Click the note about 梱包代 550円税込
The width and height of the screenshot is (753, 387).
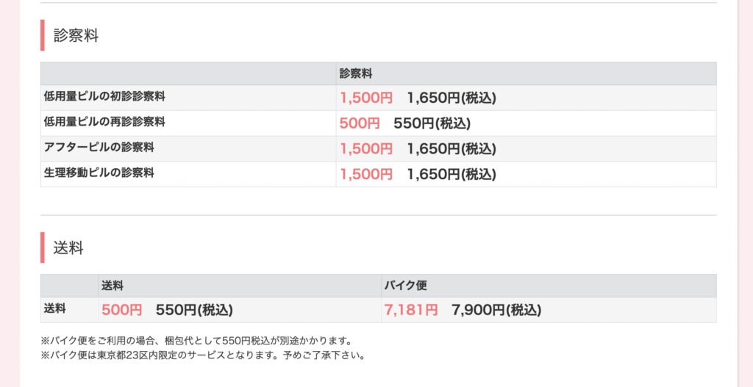point(197,341)
